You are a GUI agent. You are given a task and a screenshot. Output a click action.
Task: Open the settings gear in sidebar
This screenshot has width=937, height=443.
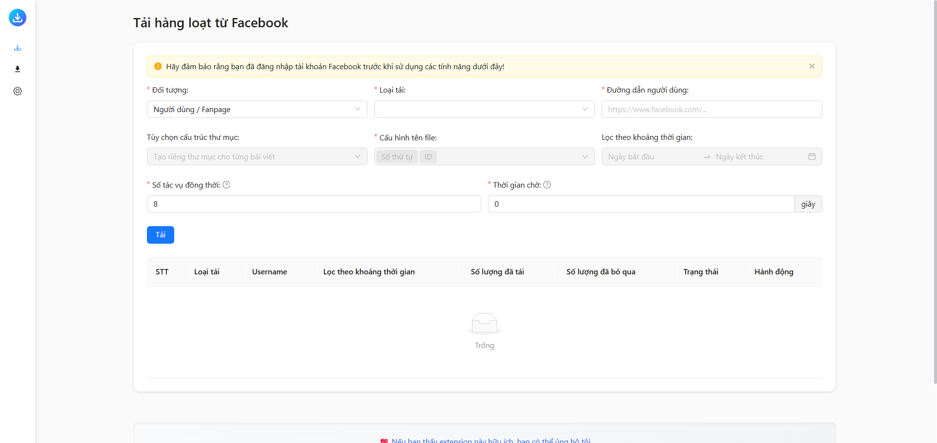(x=18, y=91)
